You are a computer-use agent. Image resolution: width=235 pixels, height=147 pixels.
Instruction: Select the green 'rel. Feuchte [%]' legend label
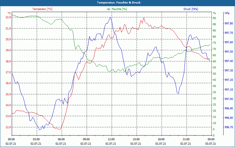(x=117, y=9)
